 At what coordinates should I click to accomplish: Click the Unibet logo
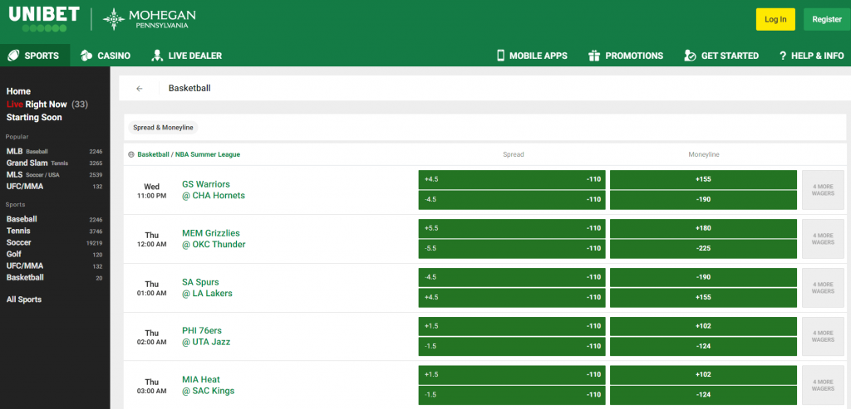click(x=44, y=19)
